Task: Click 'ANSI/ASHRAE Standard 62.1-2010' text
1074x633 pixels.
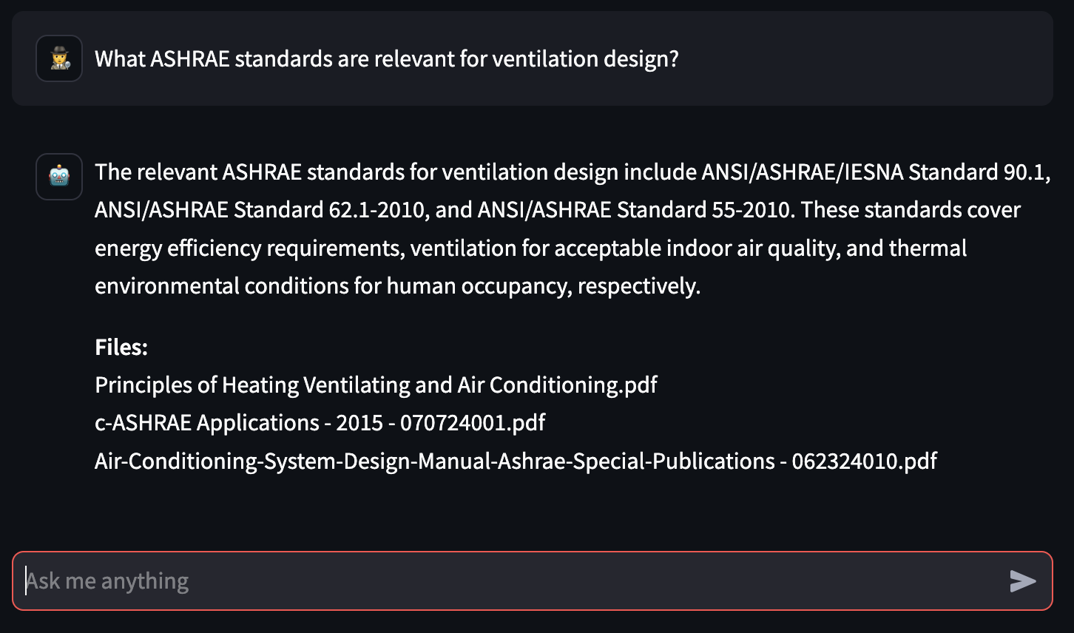Action: pos(261,210)
